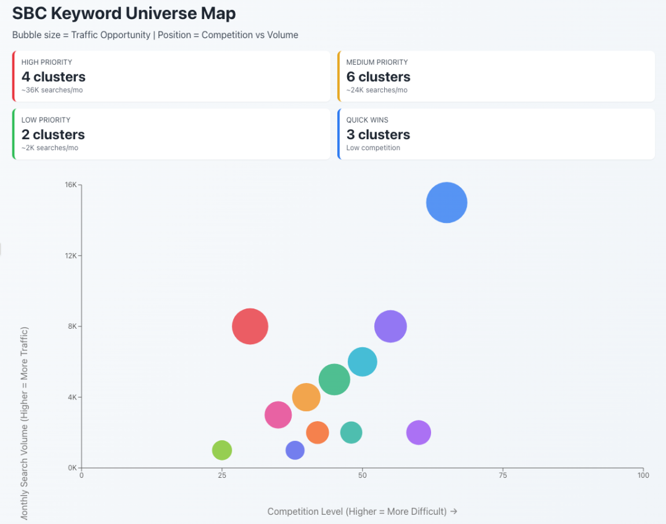Click the green bubble at 5K volume
The height and width of the screenshot is (524, 666).
point(334,379)
